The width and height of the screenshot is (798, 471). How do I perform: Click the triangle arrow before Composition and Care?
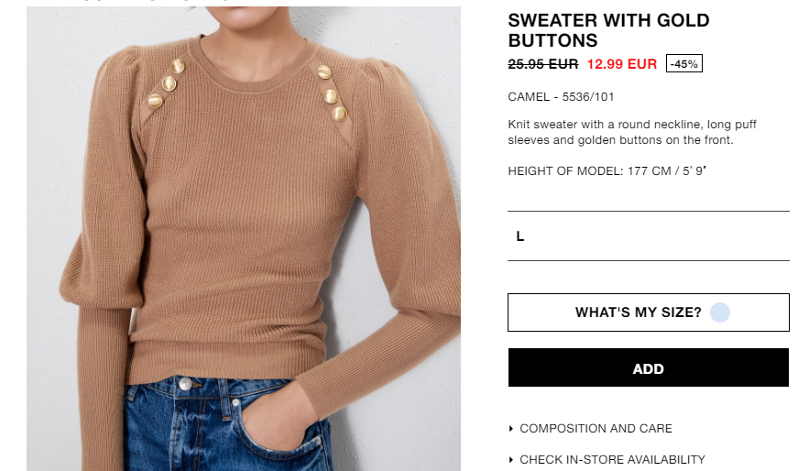click(x=511, y=429)
